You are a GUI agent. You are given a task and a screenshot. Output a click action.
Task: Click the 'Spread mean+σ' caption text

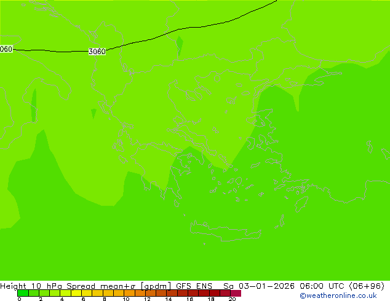click(101, 286)
